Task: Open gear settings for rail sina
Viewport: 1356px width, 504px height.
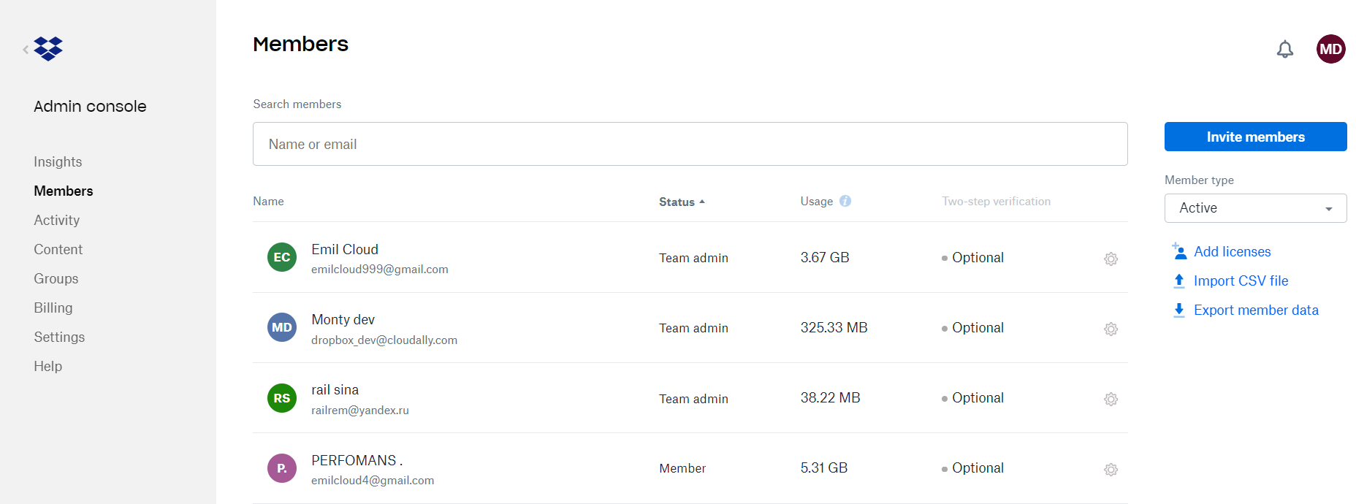Action: click(1111, 399)
